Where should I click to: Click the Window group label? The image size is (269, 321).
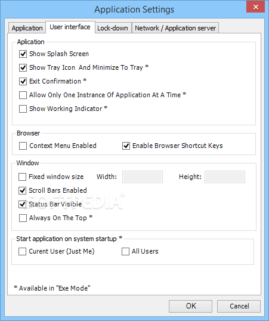[27, 163]
